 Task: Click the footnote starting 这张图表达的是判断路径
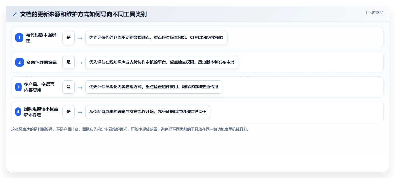(130, 129)
